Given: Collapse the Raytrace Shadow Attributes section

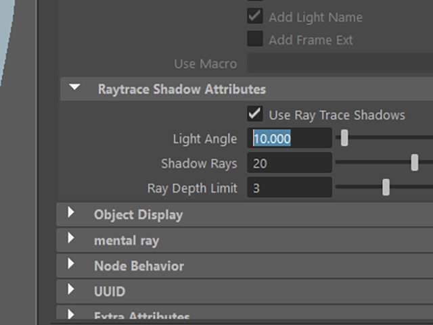Looking at the screenshot, I should pyautogui.click(x=74, y=87).
